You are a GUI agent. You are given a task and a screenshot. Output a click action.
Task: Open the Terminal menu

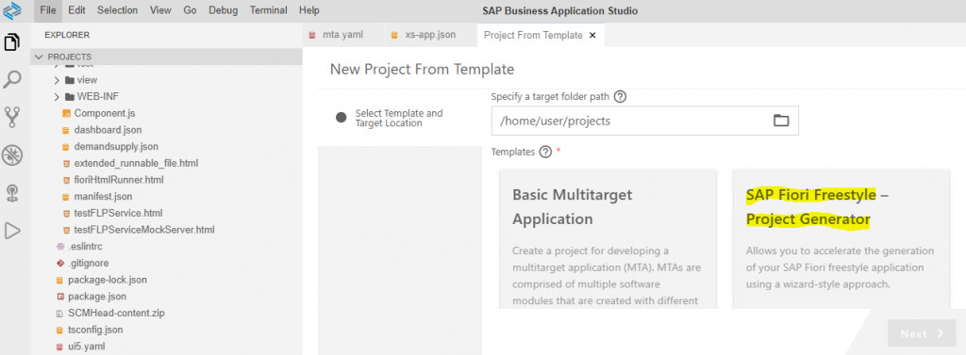point(269,10)
